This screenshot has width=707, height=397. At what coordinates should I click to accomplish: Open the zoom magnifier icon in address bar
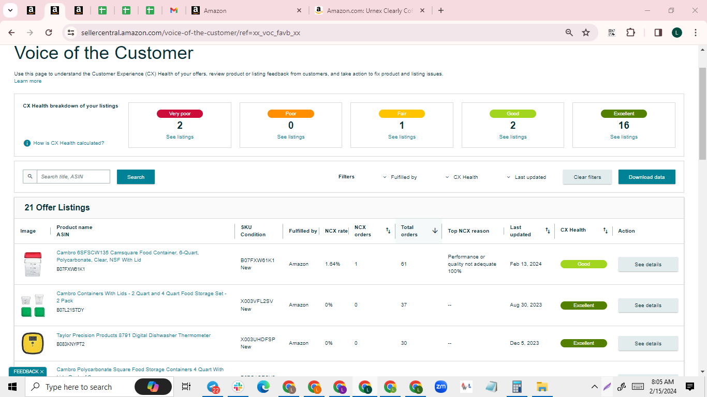pyautogui.click(x=569, y=33)
